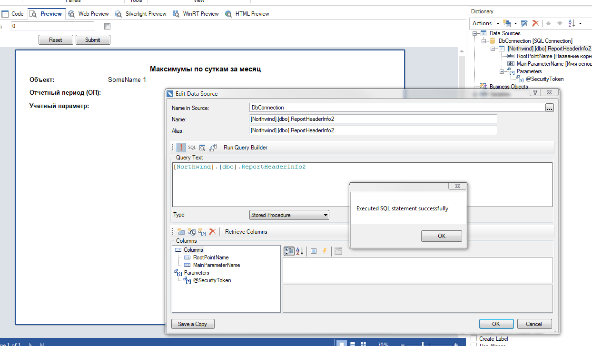Switch to the Preview tab
This screenshot has width=592, height=346.
tap(46, 14)
